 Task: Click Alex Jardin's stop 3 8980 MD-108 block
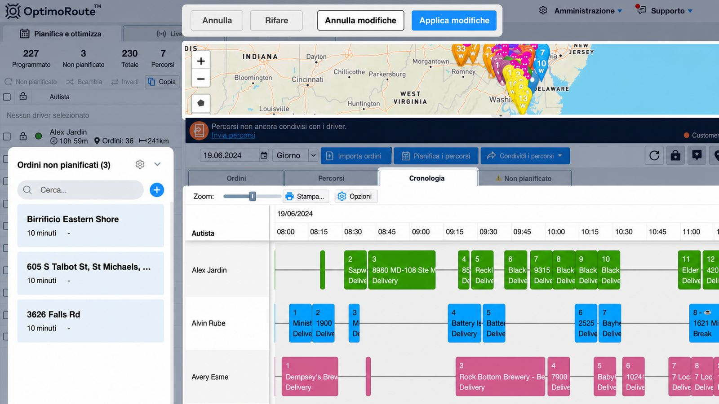(x=402, y=270)
